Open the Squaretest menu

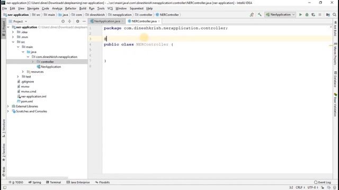137,8
